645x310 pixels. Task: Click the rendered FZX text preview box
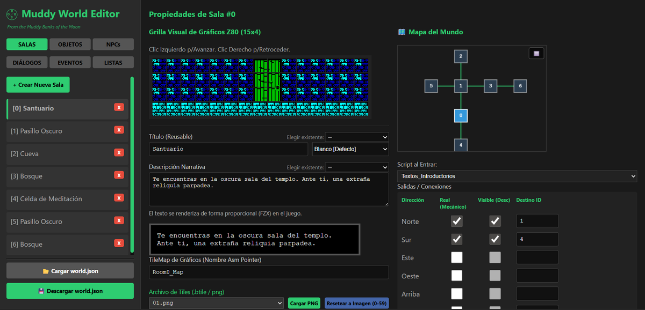254,239
